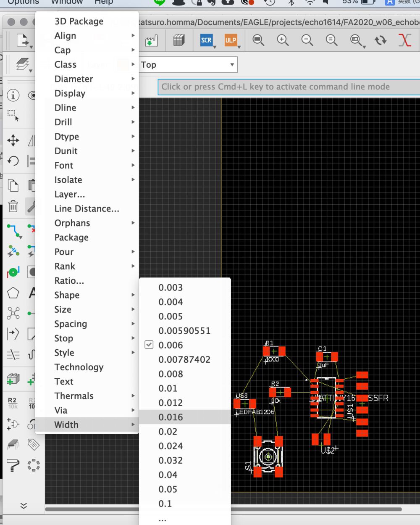Expand the Align submenu
This screenshot has height=525, width=420.
click(87, 36)
